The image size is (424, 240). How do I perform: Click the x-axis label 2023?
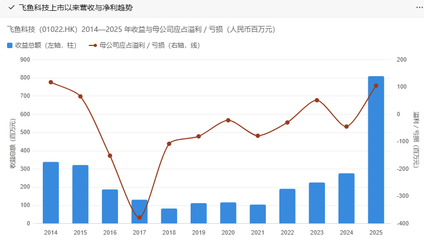pos(317,232)
